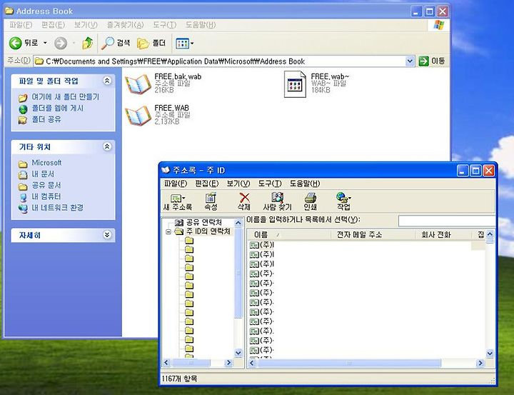Open Explorer 보기(V) menu
Image resolution: width=514 pixels, height=395 pixels.
tap(86, 25)
